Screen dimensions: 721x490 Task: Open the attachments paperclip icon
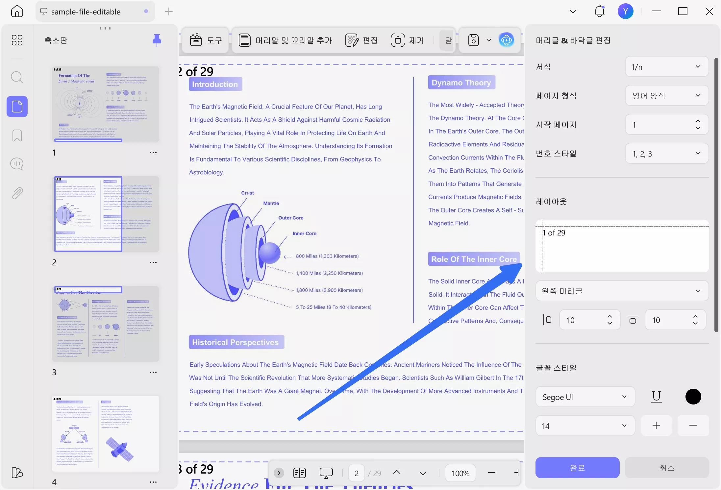tap(17, 193)
